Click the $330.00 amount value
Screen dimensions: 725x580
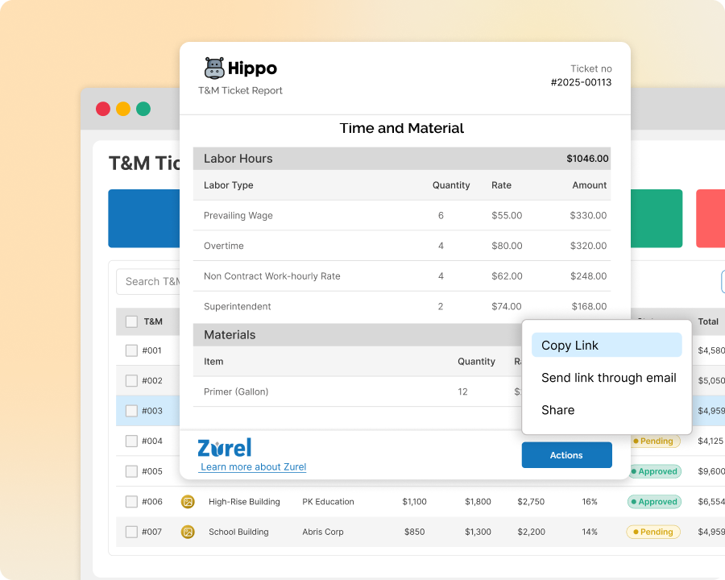point(588,216)
